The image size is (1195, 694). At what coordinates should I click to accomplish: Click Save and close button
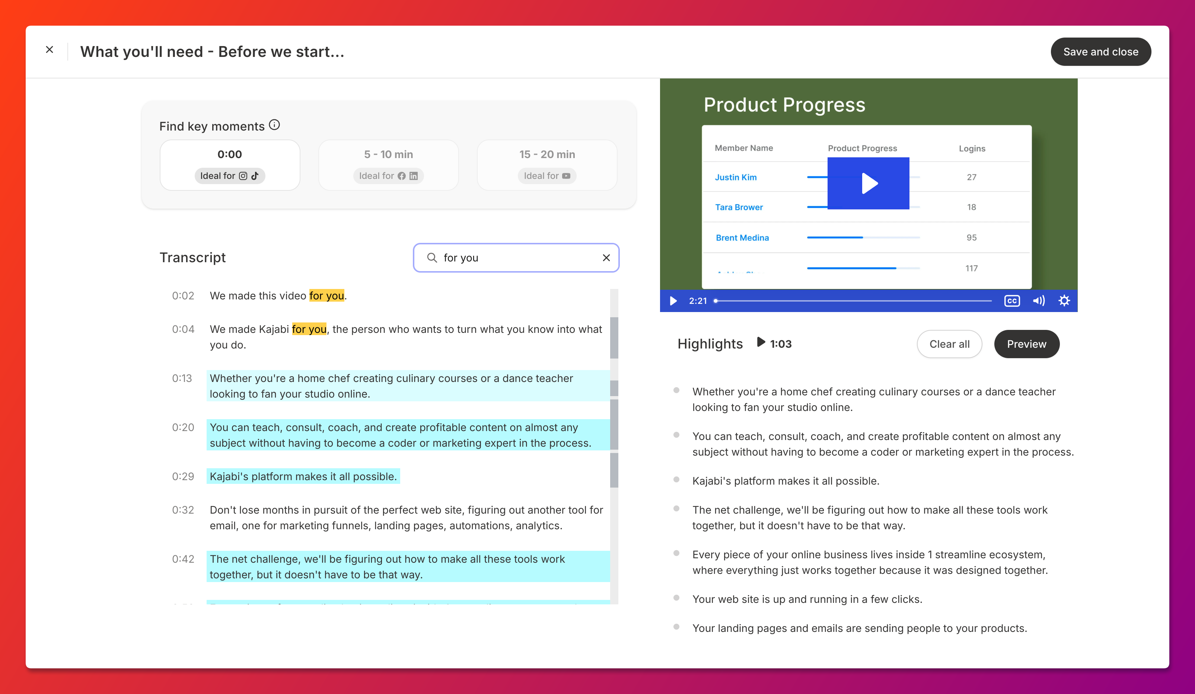pos(1100,52)
